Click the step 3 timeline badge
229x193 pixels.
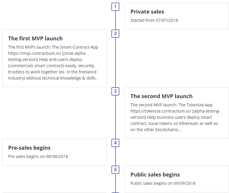pos(115,91)
